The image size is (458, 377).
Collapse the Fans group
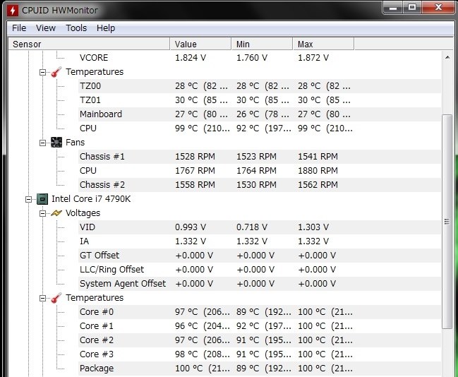click(x=42, y=143)
